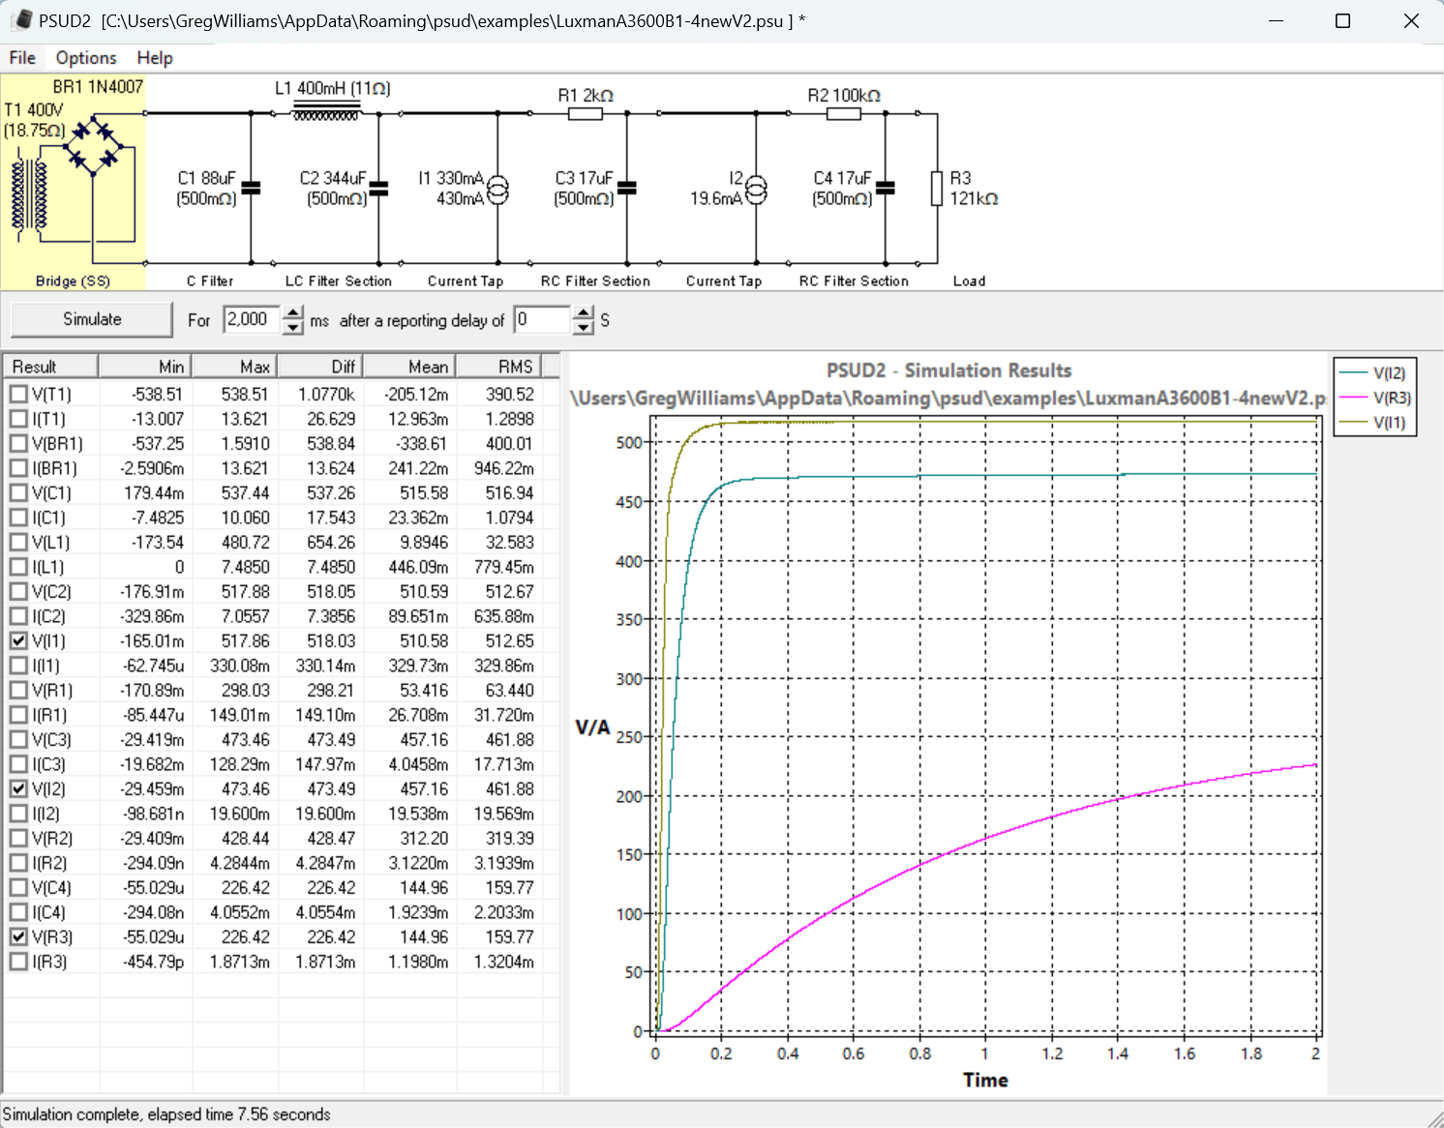Screen dimensions: 1444x1128
Task: Check the I(L1) result checkbox
Action: coord(18,567)
